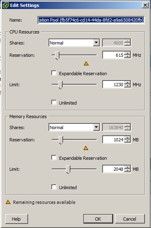Check the CPU Unlimited checkbox
The width and height of the screenshot is (151, 228).
coord(54,103)
